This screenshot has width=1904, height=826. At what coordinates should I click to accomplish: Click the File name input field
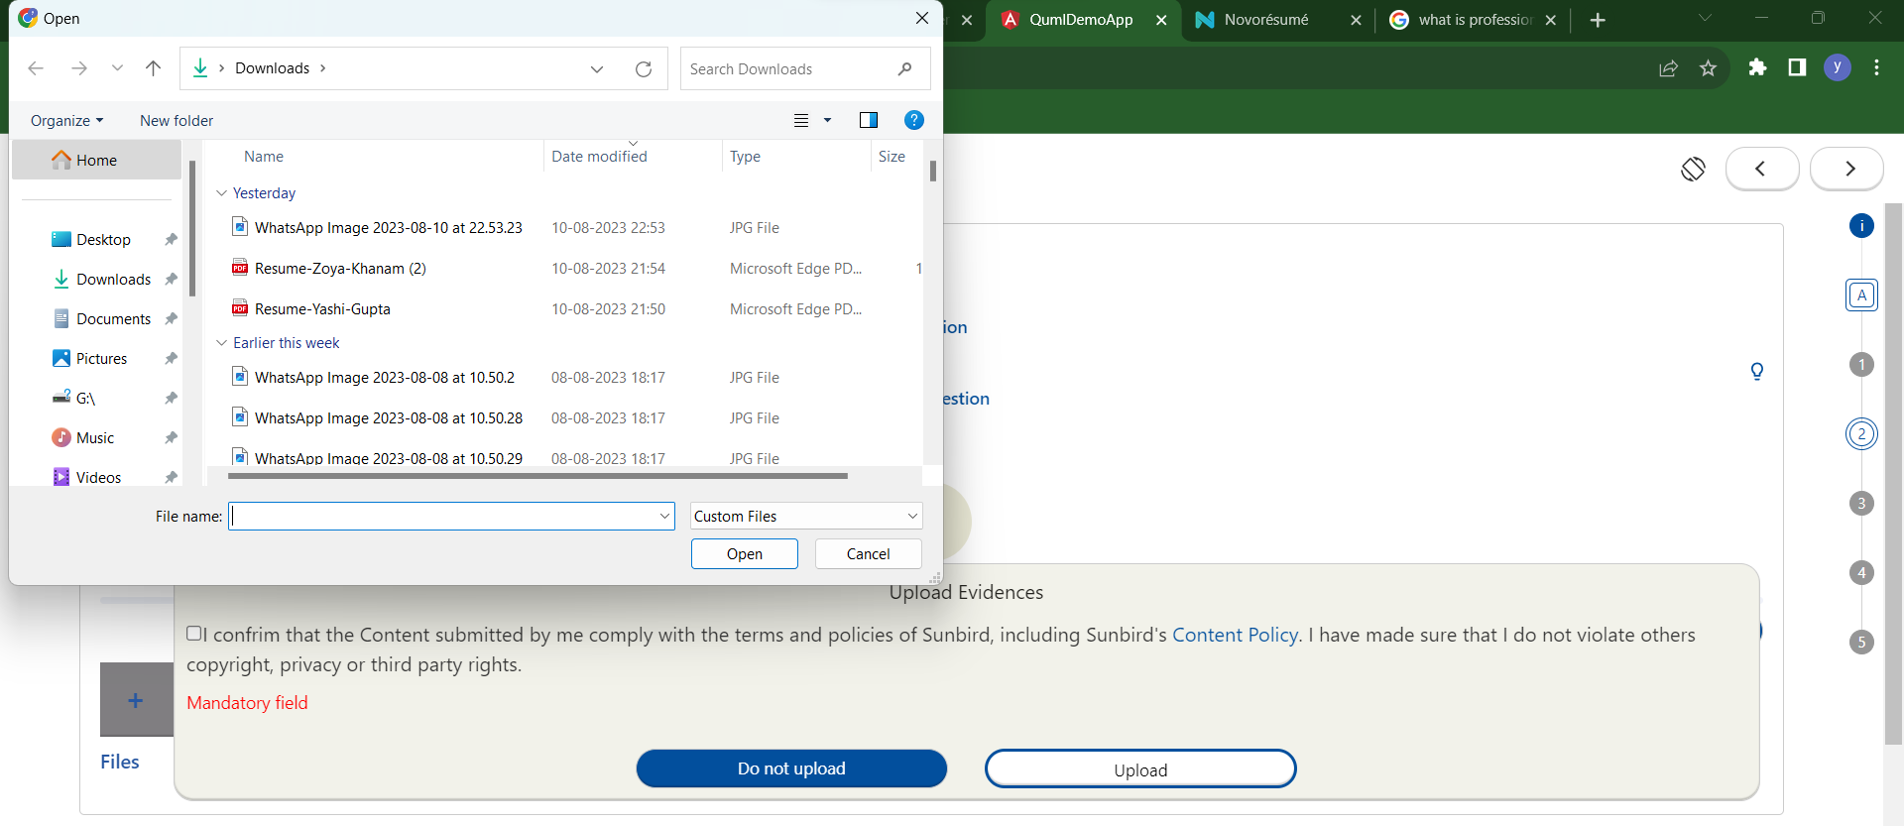pyautogui.click(x=443, y=516)
